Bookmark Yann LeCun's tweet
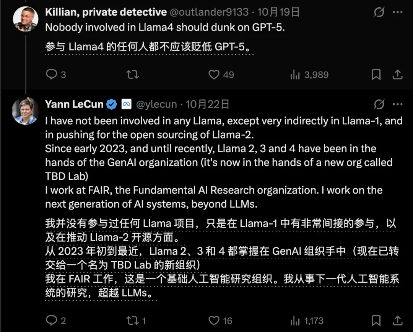Image resolution: width=413 pixels, height=332 pixels. (x=376, y=321)
